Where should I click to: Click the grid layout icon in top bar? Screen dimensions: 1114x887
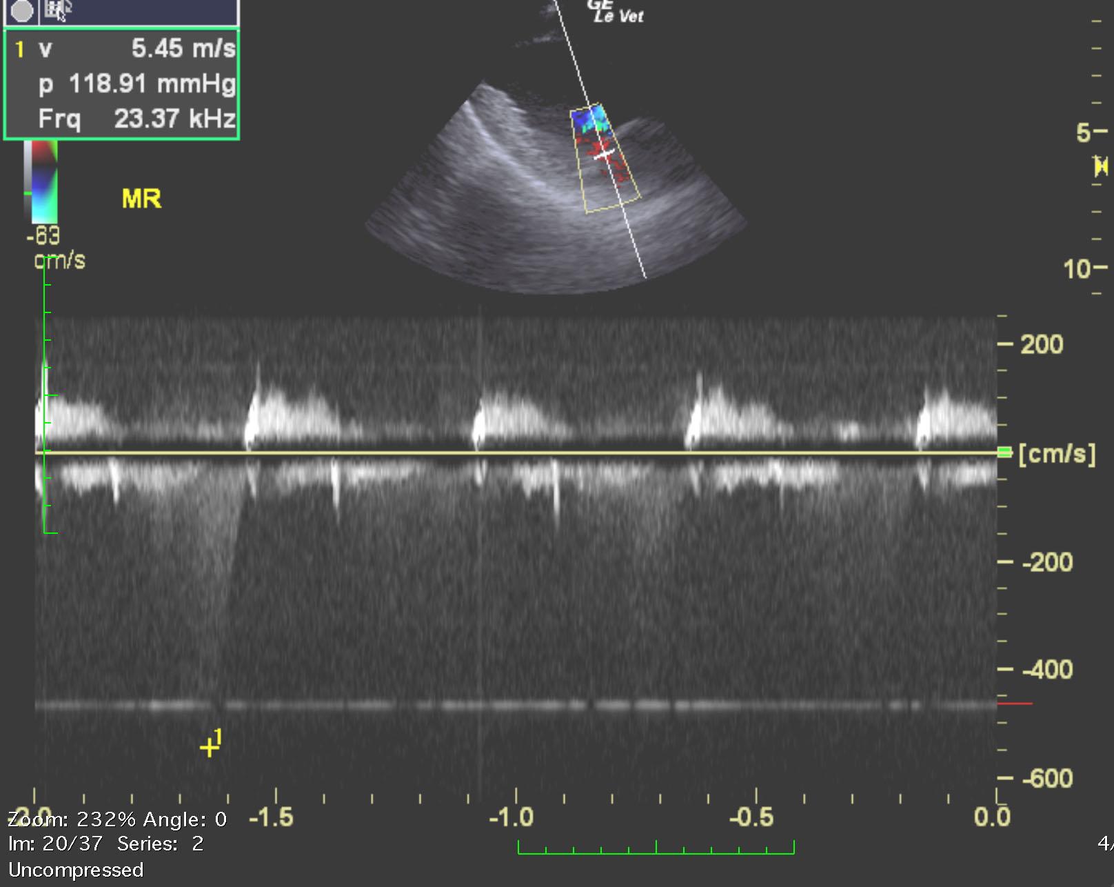tap(58, 10)
